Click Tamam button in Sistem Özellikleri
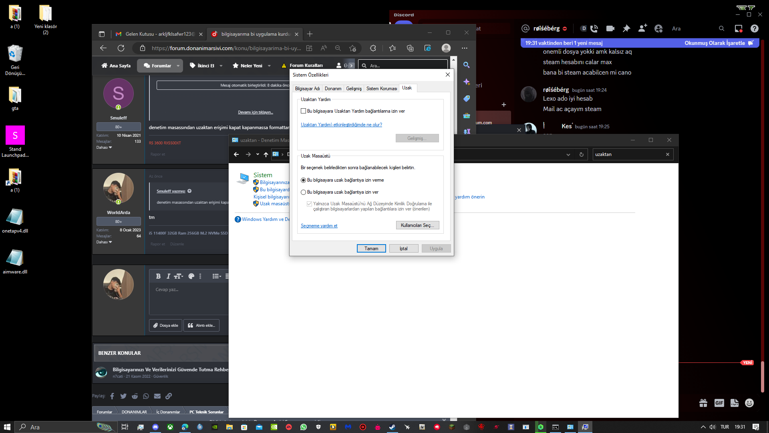Image resolution: width=769 pixels, height=433 pixels. (371, 249)
